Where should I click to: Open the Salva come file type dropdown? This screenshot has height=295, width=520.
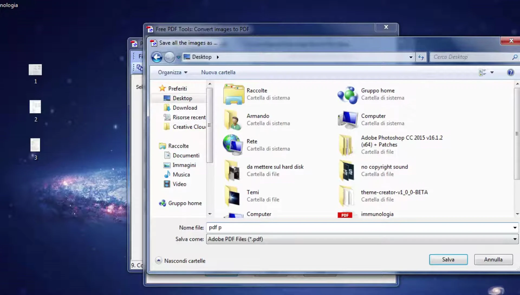tap(362, 239)
